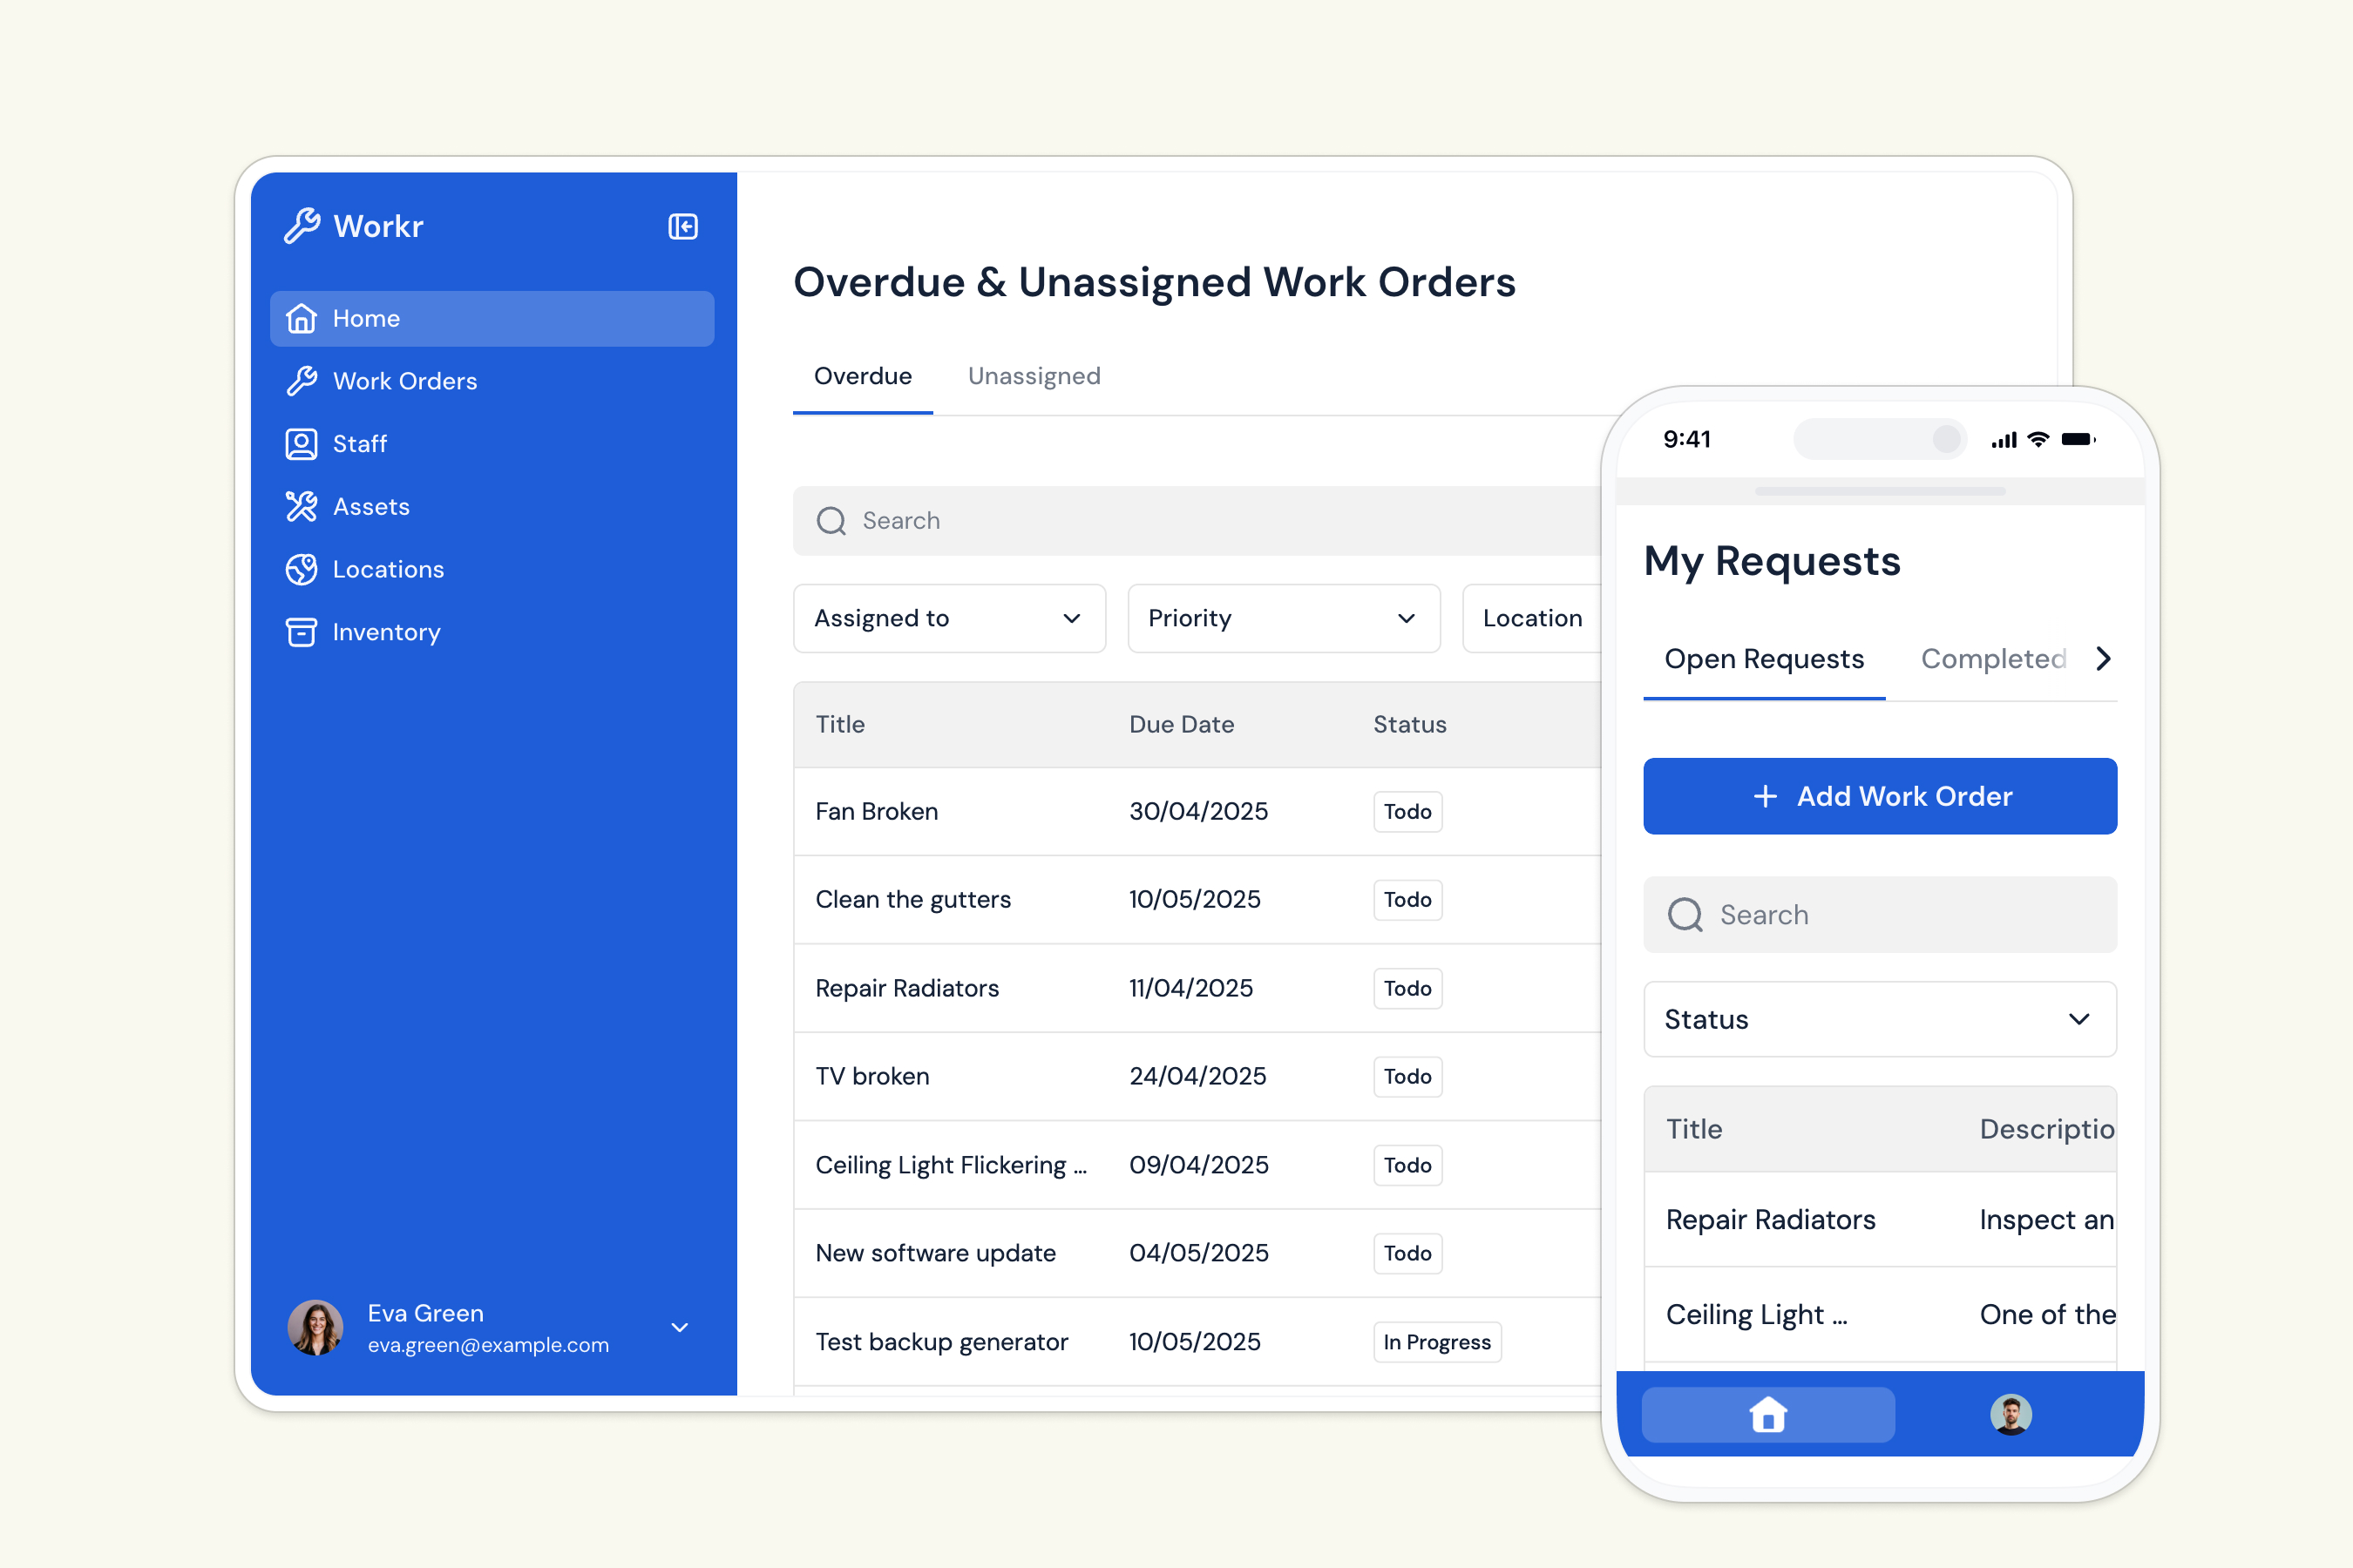Click the magnifier icon in desktop search
2353x1568 pixels.
click(x=831, y=521)
